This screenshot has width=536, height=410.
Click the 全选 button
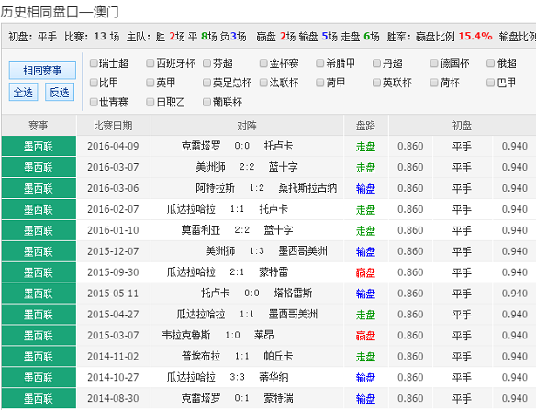tap(23, 93)
